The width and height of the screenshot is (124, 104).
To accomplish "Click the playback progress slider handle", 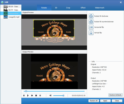I will (x=26, y=91).
